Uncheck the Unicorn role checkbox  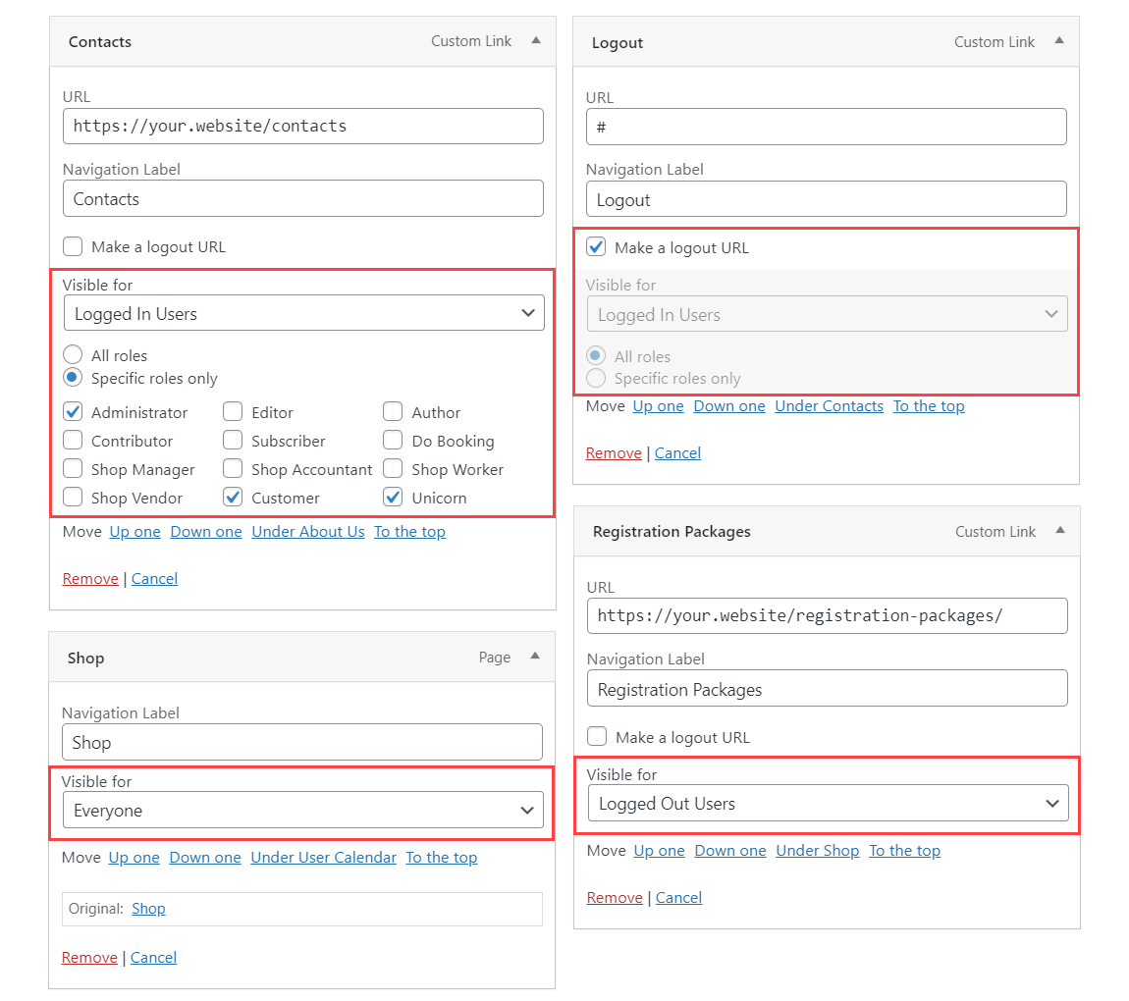click(x=393, y=498)
